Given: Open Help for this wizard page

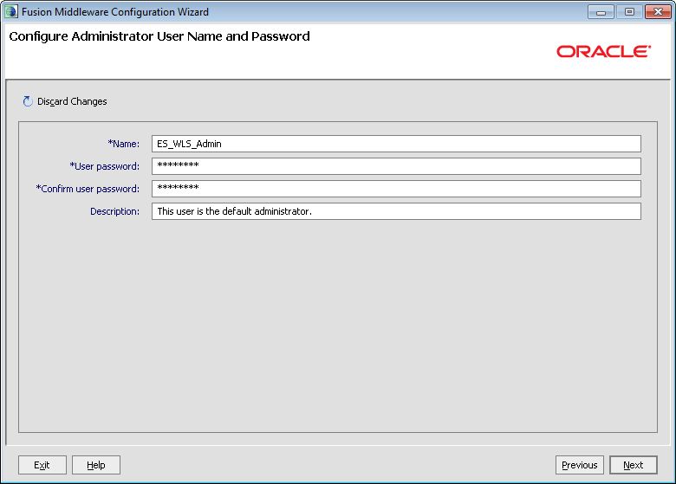Looking at the screenshot, I should 95,465.
